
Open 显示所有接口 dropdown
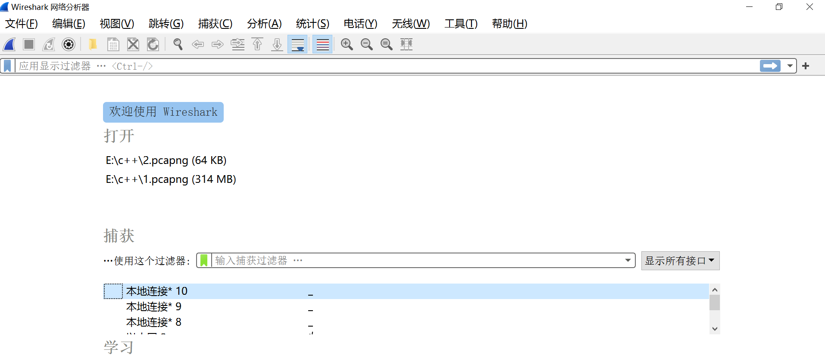[x=680, y=261]
